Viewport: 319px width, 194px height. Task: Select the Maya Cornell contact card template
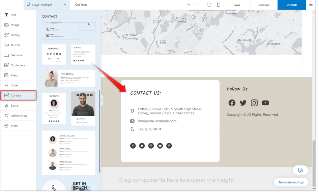click(x=69, y=78)
